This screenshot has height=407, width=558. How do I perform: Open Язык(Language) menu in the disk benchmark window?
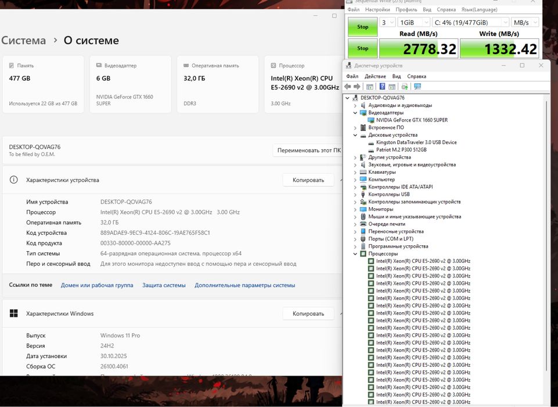[480, 10]
